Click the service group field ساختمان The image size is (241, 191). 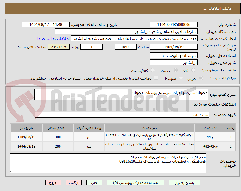122,115
